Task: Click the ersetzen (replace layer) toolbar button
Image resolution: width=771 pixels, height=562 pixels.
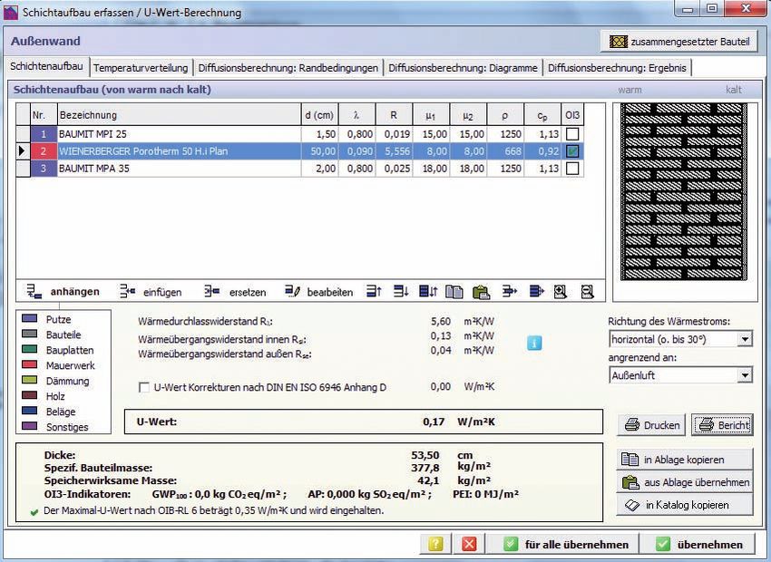Action: pos(236,292)
